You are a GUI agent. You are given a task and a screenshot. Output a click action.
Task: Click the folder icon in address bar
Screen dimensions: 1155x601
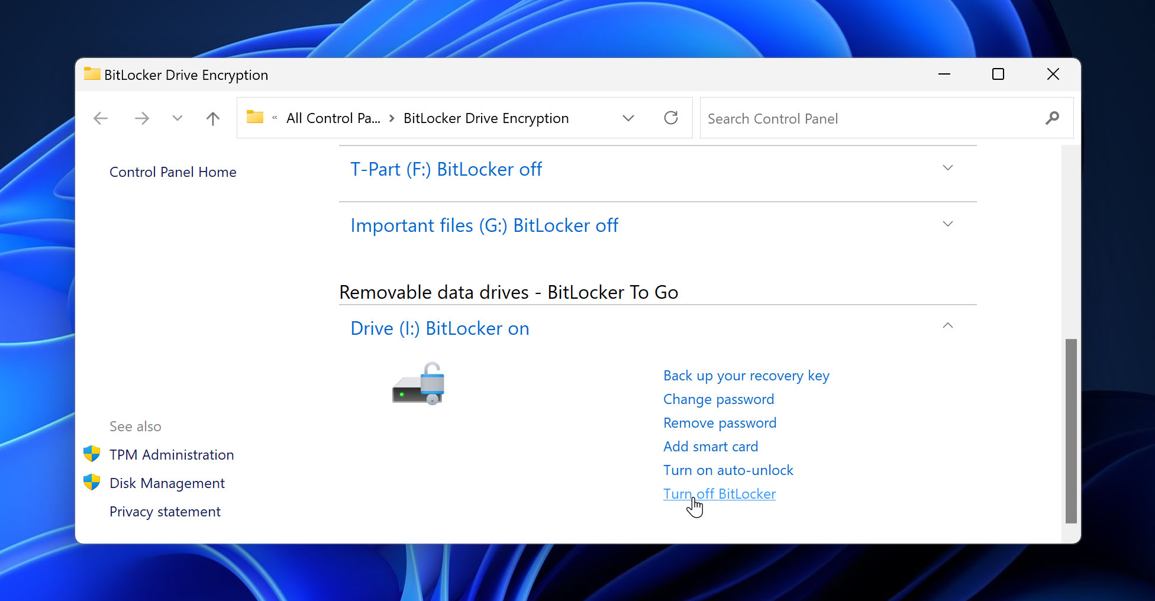click(x=255, y=117)
